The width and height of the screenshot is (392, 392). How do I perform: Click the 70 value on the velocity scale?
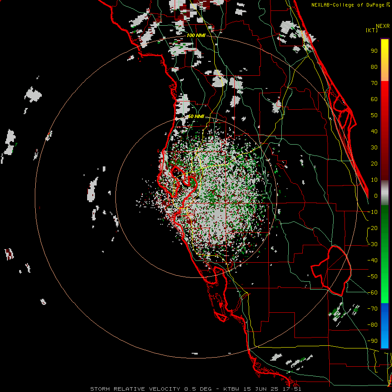374,83
